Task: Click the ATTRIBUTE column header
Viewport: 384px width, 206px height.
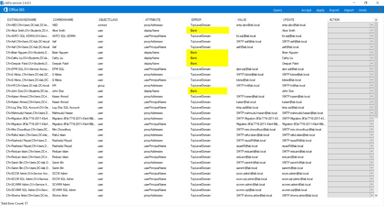Action: [153, 20]
